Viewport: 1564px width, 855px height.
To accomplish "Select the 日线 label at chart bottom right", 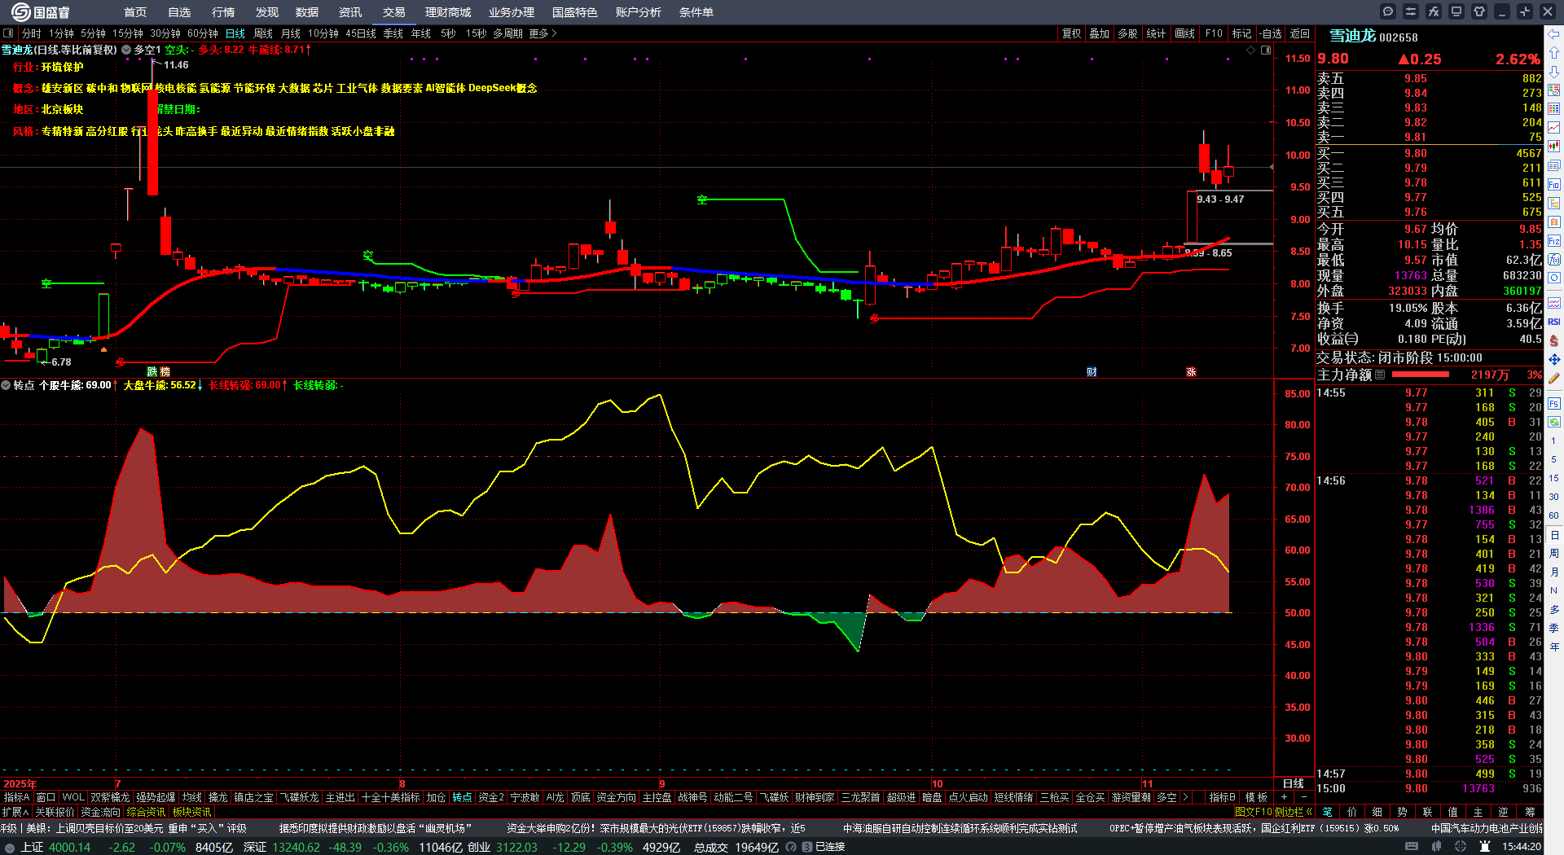I will coord(1294,784).
